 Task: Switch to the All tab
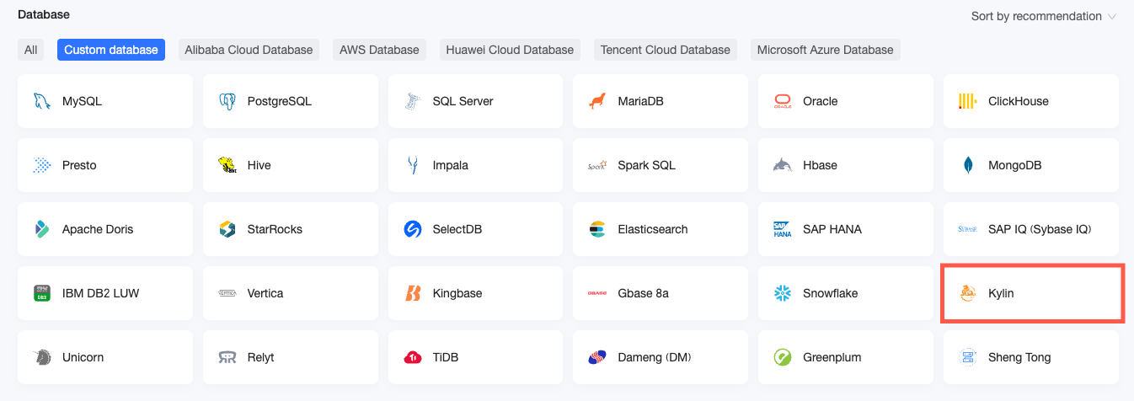click(30, 50)
